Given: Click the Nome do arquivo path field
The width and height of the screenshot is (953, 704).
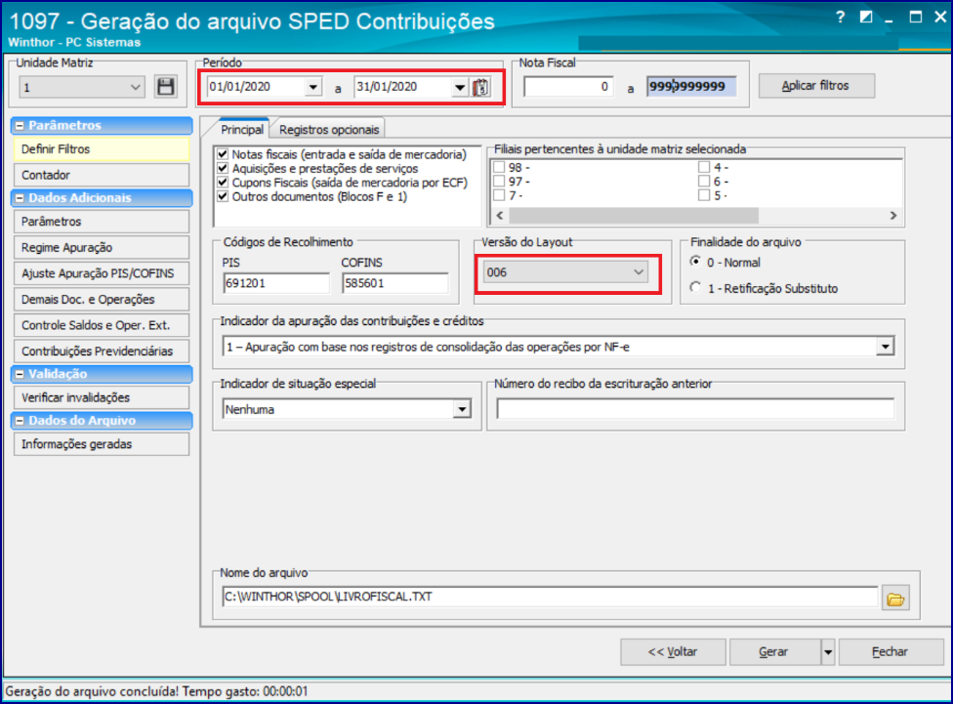Looking at the screenshot, I should [550, 597].
